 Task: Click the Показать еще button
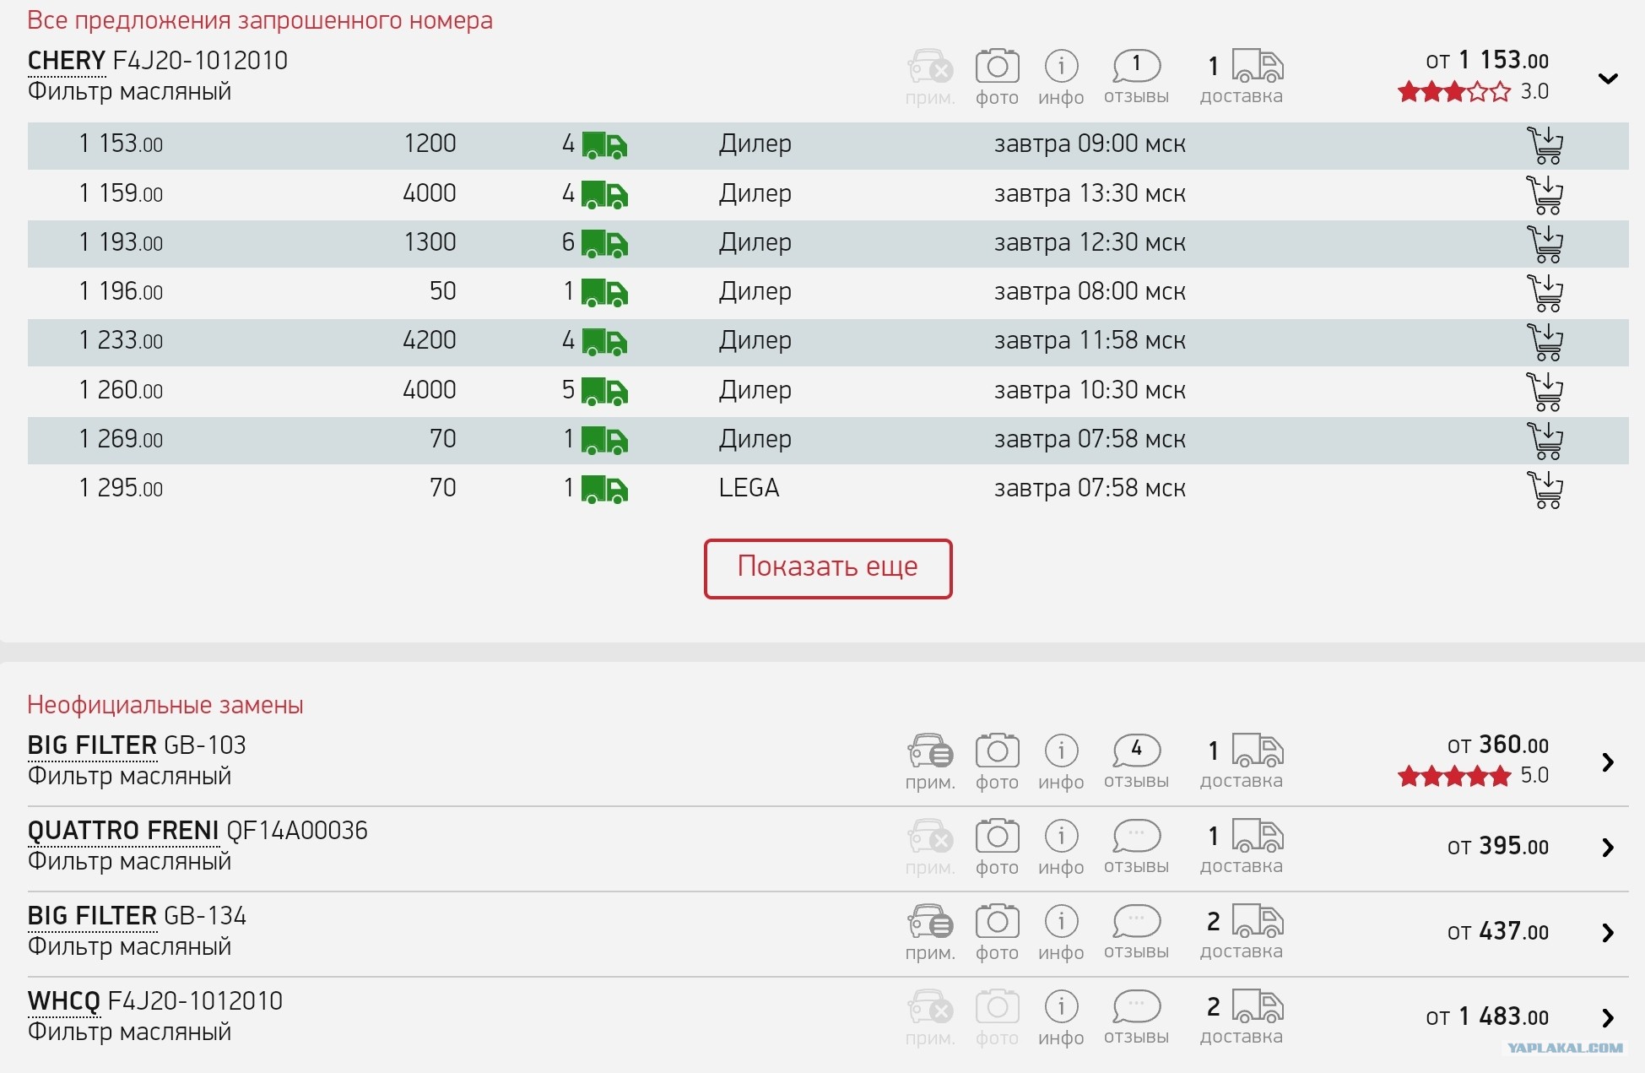pyautogui.click(x=828, y=569)
